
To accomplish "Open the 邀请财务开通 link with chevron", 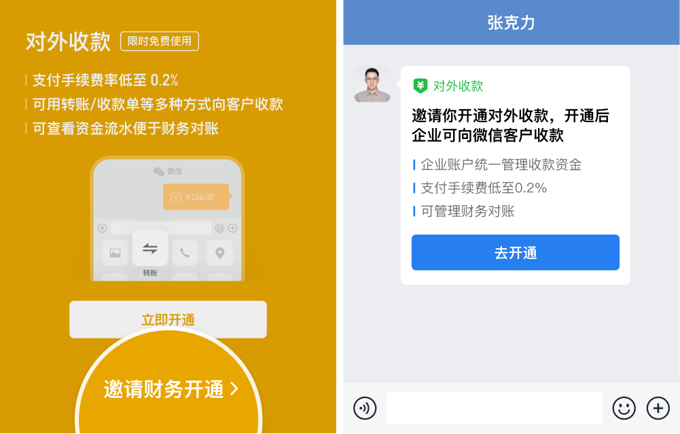I will click(171, 389).
